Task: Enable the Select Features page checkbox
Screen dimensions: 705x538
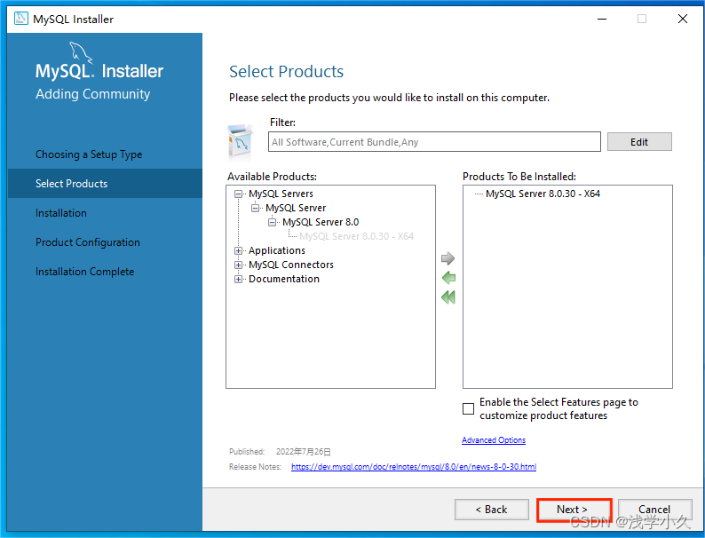Action: pyautogui.click(x=468, y=408)
